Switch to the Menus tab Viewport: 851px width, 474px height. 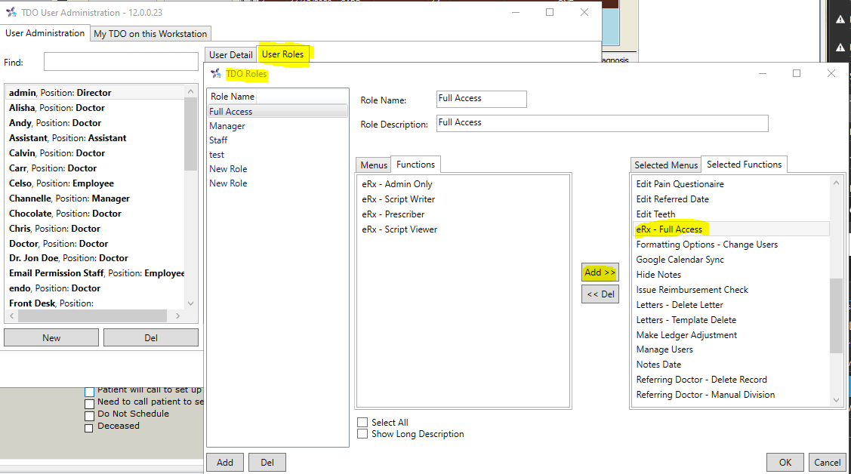373,164
